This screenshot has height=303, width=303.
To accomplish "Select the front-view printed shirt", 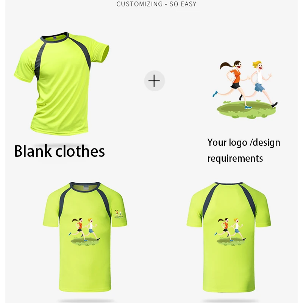I will coord(85,237).
